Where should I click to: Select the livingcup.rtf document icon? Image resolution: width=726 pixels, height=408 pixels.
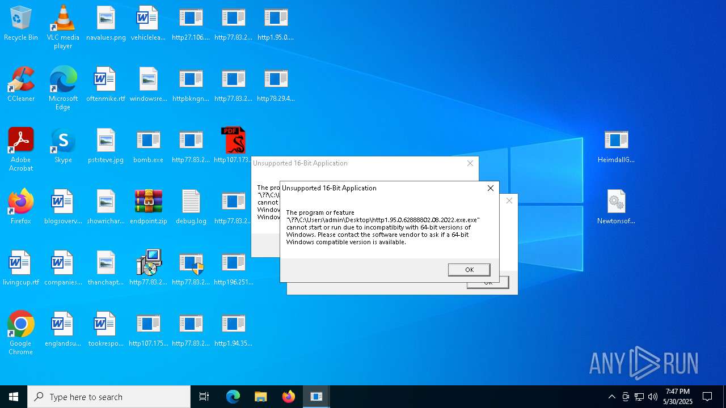tap(21, 269)
